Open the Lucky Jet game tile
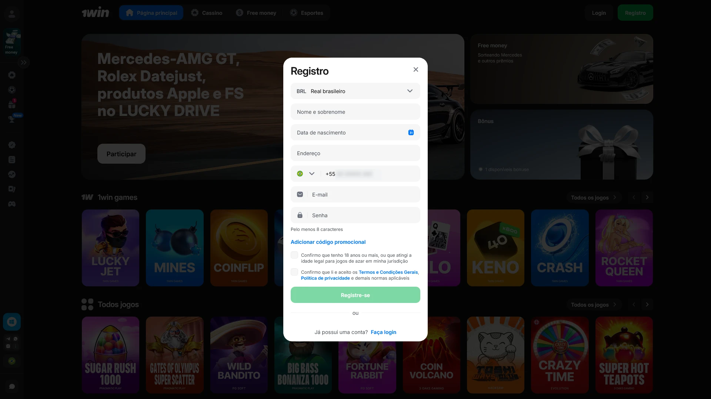The image size is (711, 399). pos(110,248)
